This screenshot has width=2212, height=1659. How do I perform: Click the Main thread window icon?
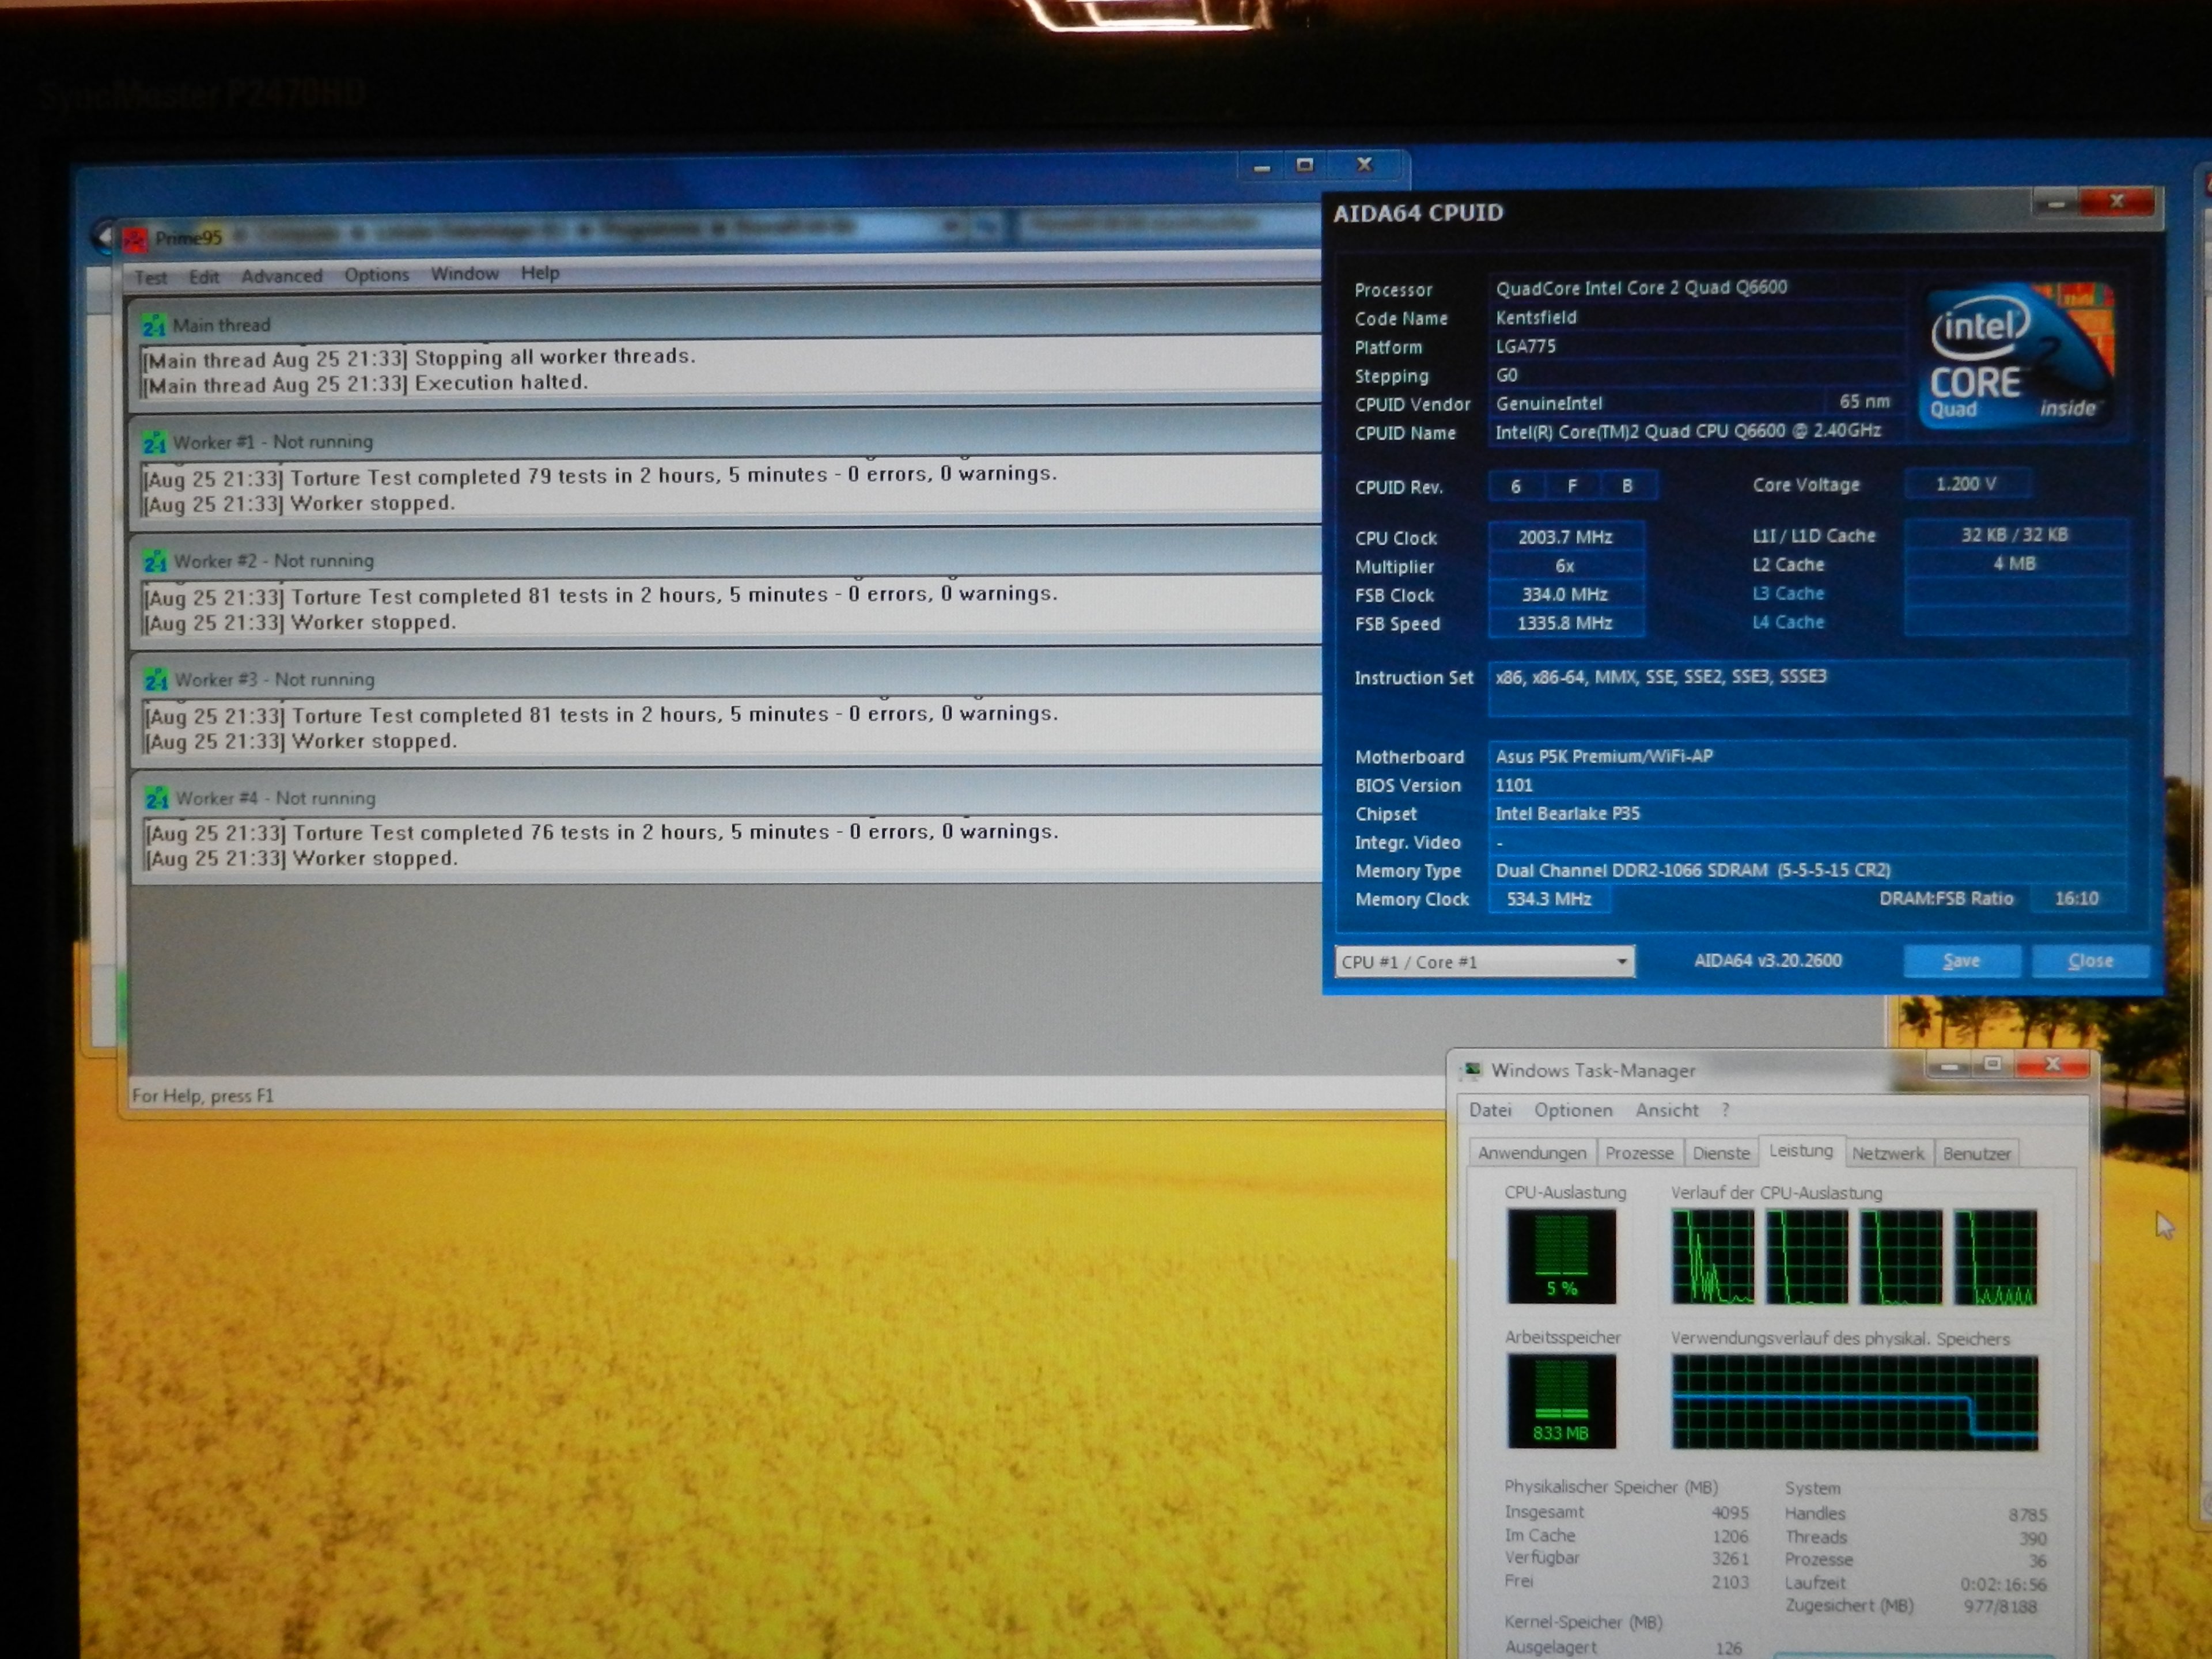pyautogui.click(x=154, y=326)
